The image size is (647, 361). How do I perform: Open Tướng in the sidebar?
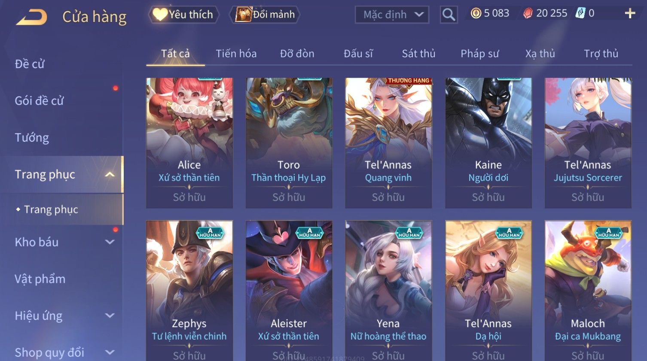point(32,138)
